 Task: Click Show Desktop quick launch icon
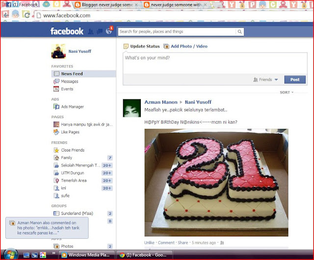click(x=26, y=255)
